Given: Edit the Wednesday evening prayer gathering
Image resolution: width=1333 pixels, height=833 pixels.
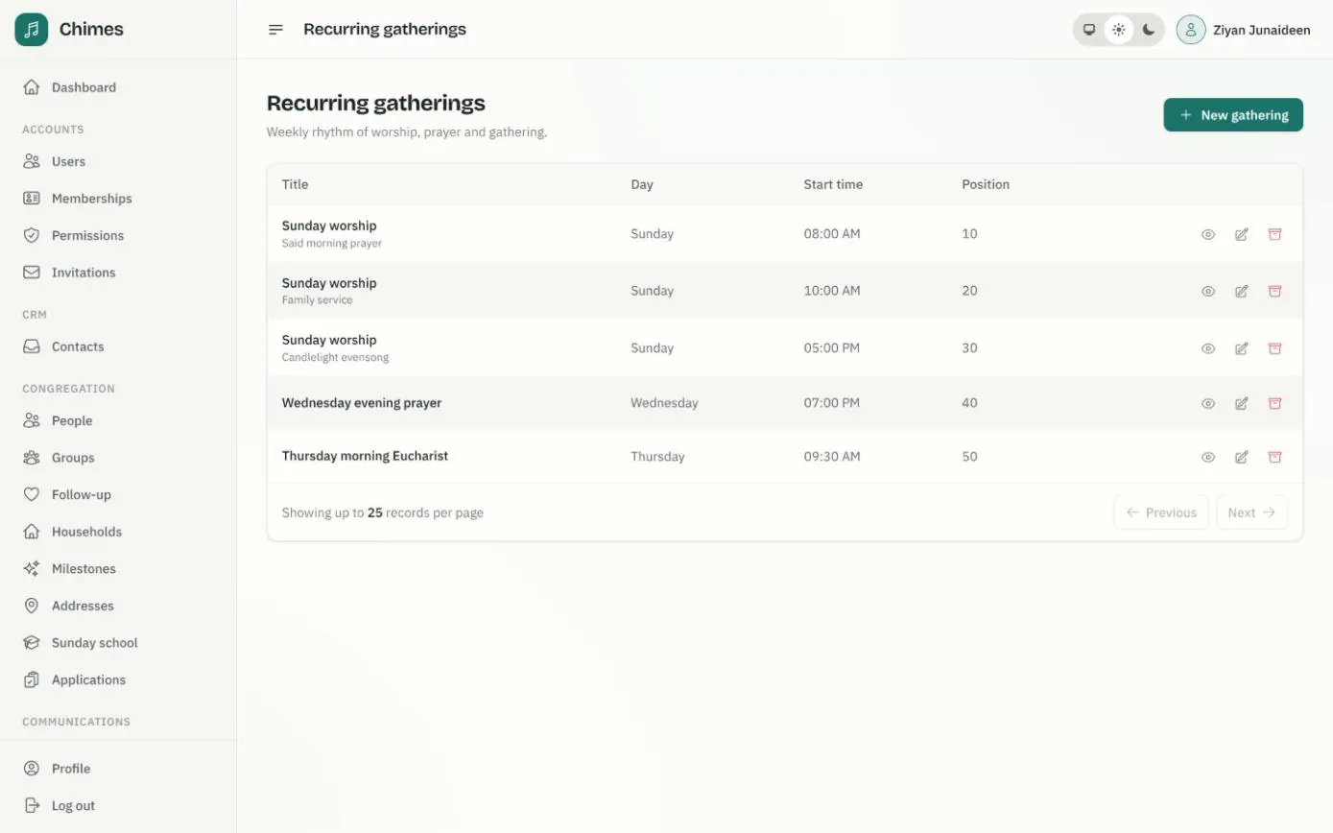Looking at the screenshot, I should point(1242,403).
